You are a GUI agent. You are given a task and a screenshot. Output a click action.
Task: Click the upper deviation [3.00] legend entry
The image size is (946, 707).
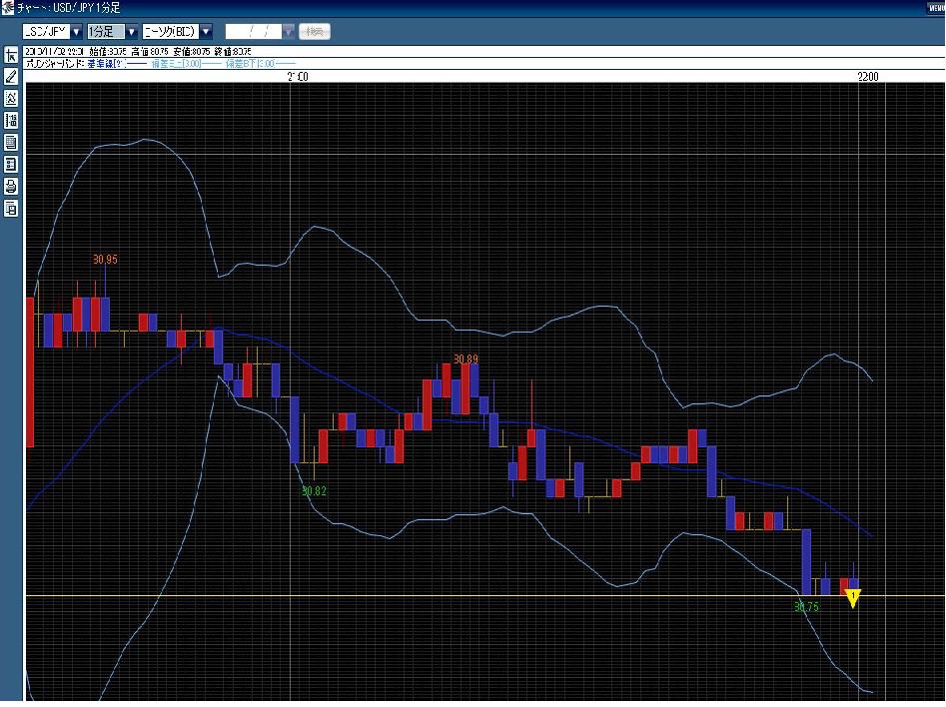tap(186, 63)
